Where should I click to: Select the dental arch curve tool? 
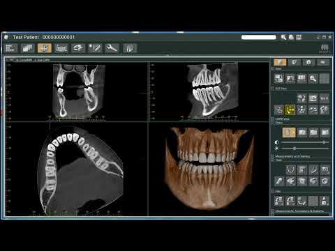pyautogui.click(x=290, y=170)
